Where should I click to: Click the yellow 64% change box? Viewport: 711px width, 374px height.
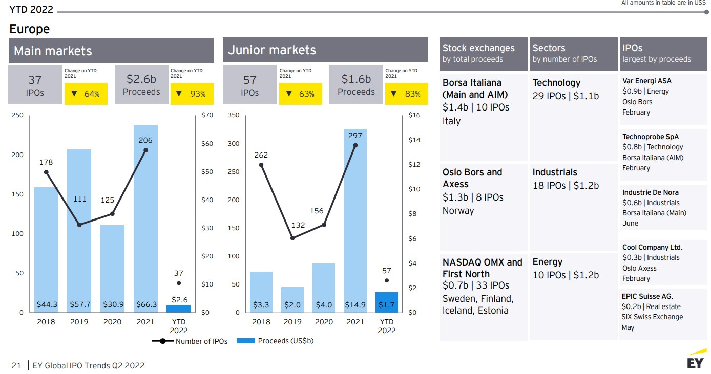point(86,94)
